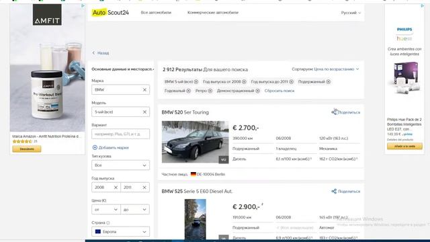Click the 191.000 км mileage value

tap(242, 217)
